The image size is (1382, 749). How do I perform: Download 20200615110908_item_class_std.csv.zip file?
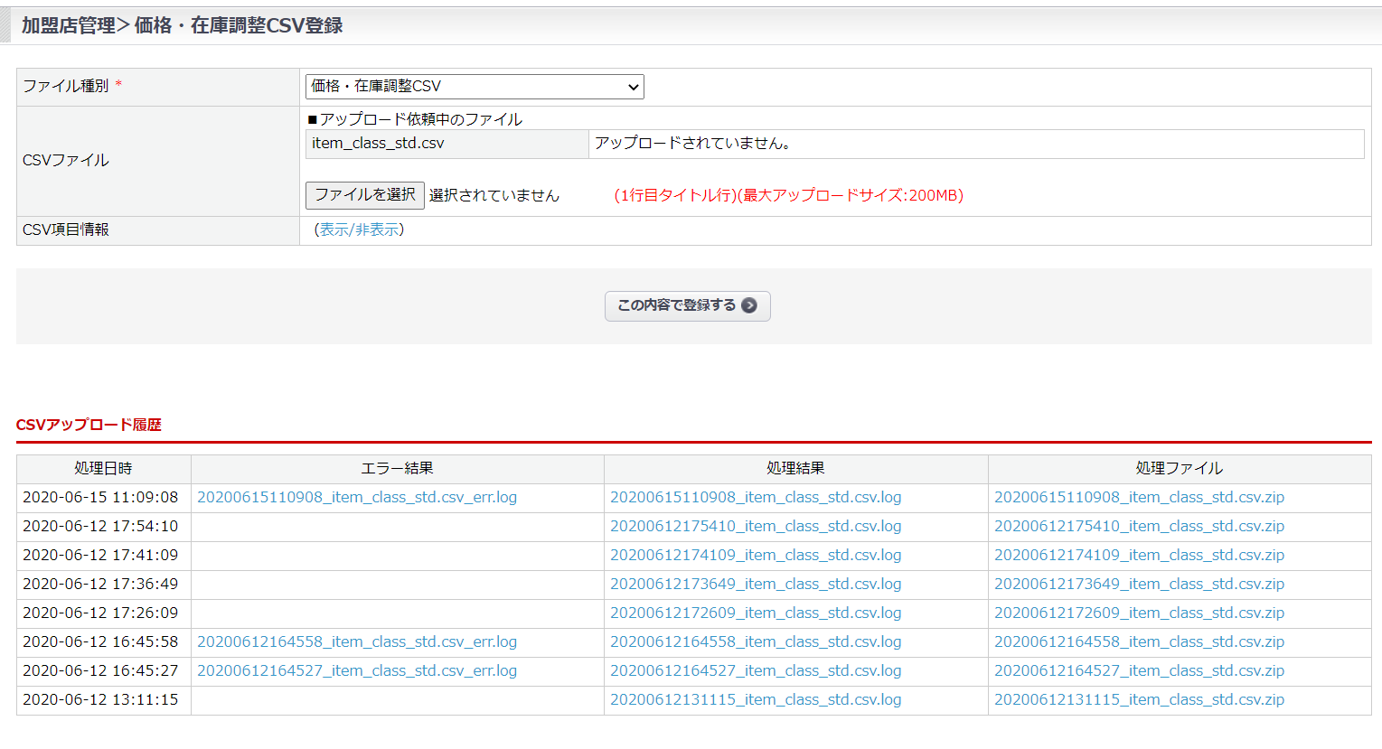pyautogui.click(x=1139, y=497)
